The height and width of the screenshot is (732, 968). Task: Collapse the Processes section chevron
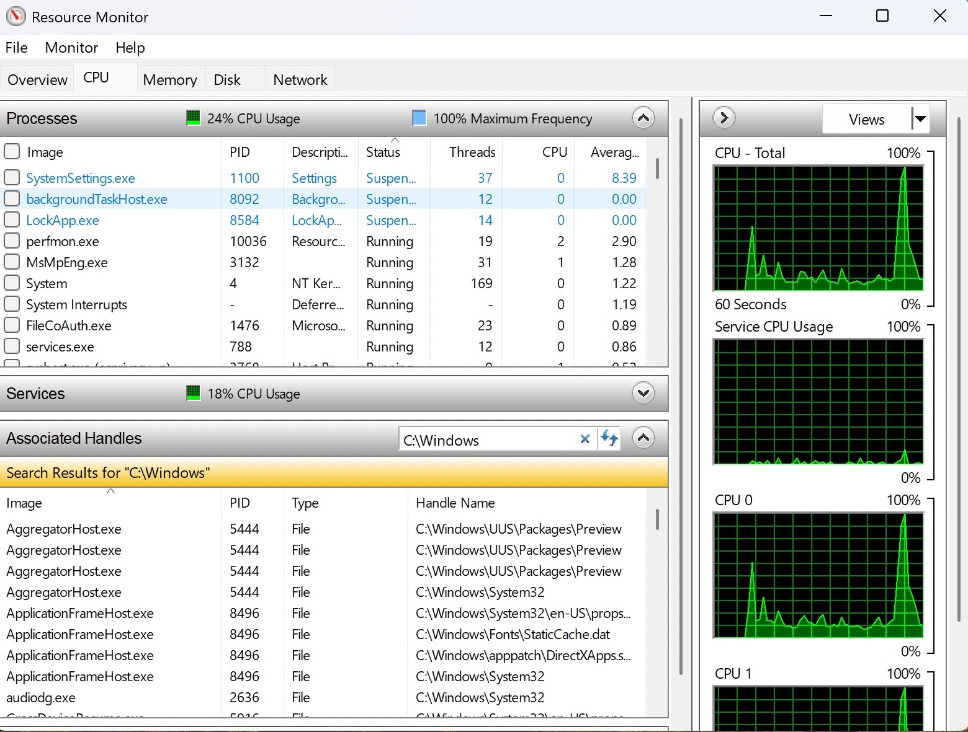[643, 118]
